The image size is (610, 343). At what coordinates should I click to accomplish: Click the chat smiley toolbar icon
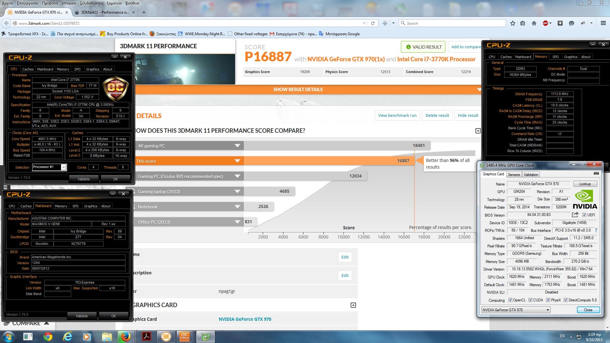tap(571, 23)
